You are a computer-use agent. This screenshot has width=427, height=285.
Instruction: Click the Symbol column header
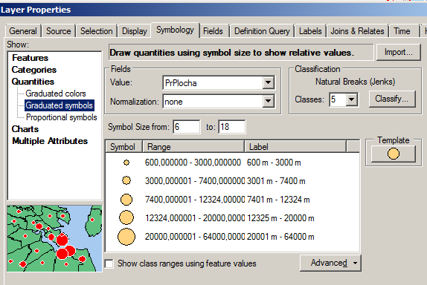(124, 147)
